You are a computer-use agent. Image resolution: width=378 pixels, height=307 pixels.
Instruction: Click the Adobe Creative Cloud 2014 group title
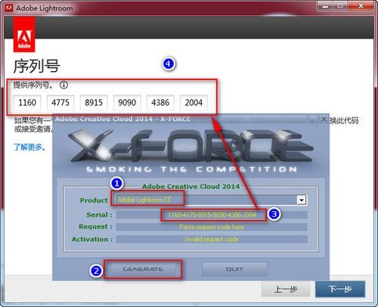point(191,187)
